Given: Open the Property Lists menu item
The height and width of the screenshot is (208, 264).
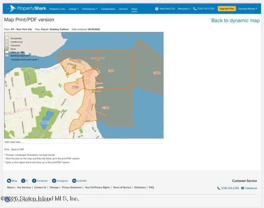Looking at the screenshot, I should (57, 9).
